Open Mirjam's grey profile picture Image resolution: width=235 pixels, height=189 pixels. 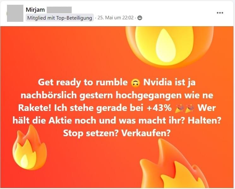15,13
